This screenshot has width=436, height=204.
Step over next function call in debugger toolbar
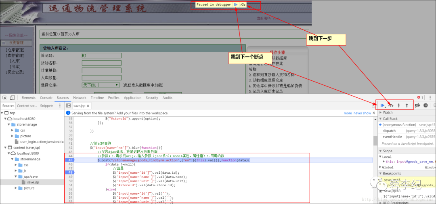coord(391,105)
